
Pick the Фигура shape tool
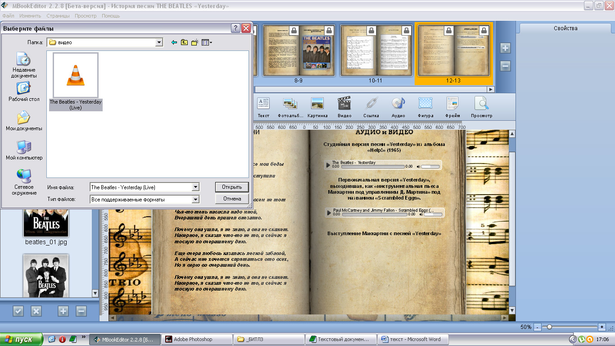[425, 107]
